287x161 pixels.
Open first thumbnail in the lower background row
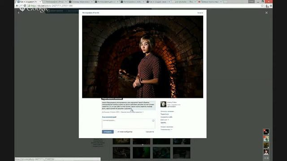click(x=122, y=153)
